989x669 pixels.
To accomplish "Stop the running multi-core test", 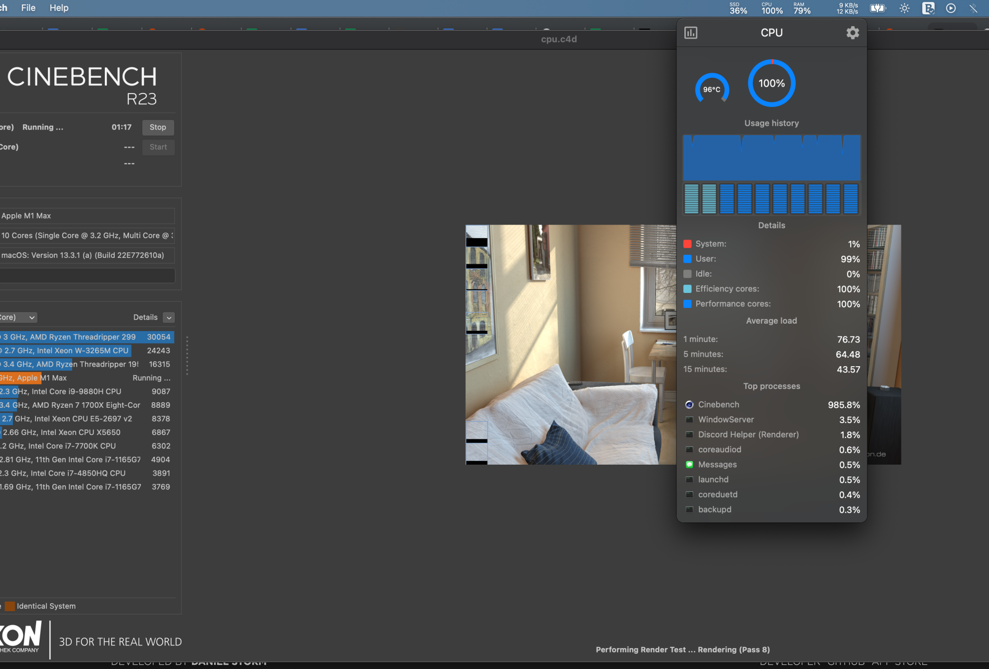I will (x=158, y=127).
